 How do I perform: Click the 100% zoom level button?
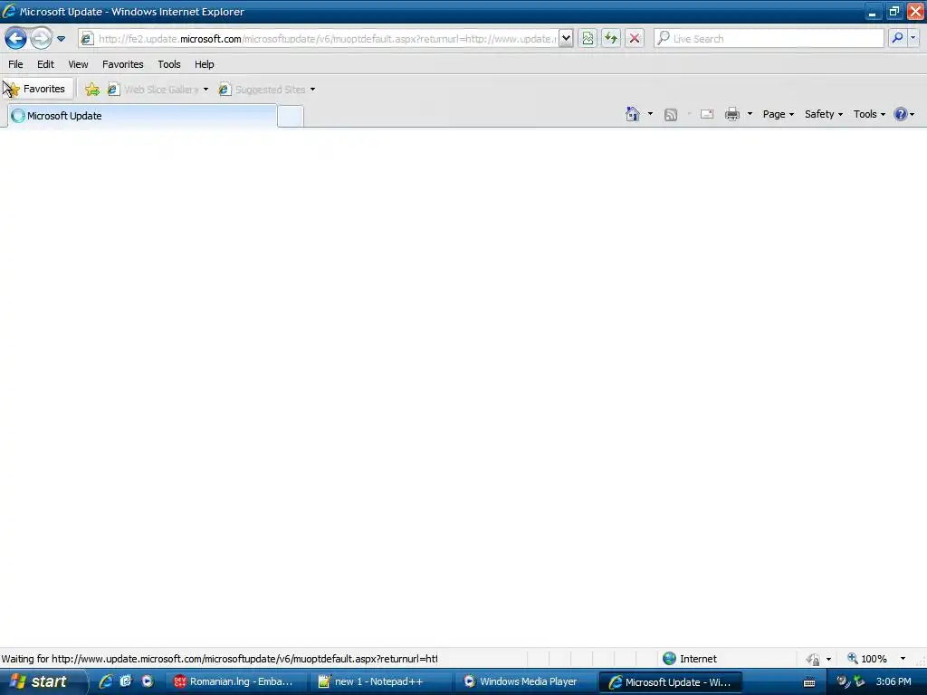point(867,659)
